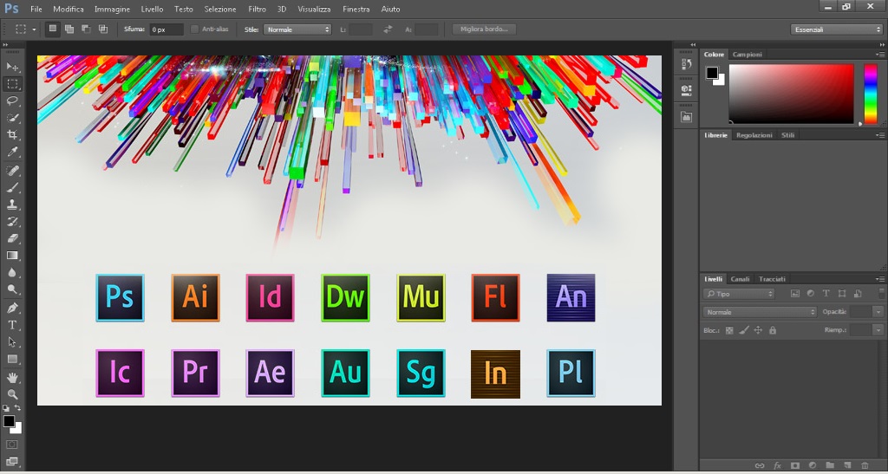Image resolution: width=888 pixels, height=474 pixels.
Task: Open the Tipo layer filter dropdown
Action: (x=739, y=294)
